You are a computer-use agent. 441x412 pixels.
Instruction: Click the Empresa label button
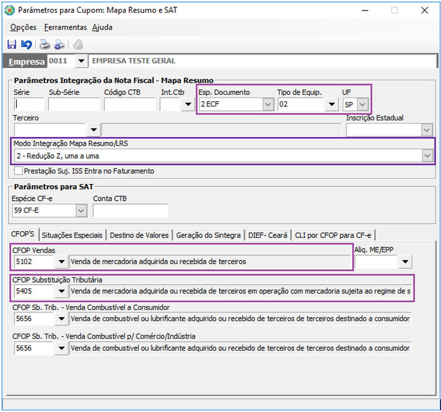click(x=24, y=61)
